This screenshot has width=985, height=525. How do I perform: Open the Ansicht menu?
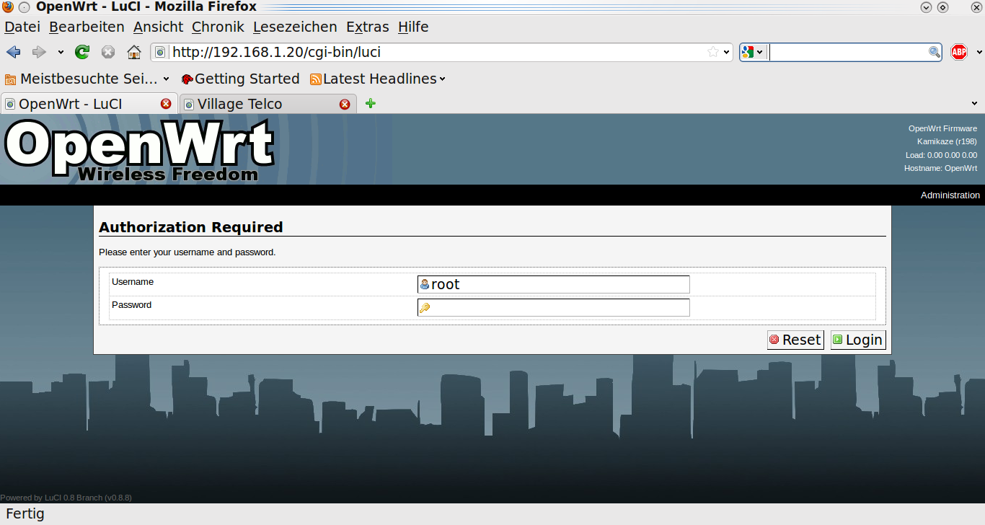(x=158, y=27)
